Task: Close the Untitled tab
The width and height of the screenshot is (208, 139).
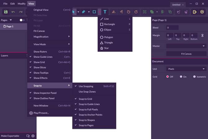Action: (x=183, y=5)
